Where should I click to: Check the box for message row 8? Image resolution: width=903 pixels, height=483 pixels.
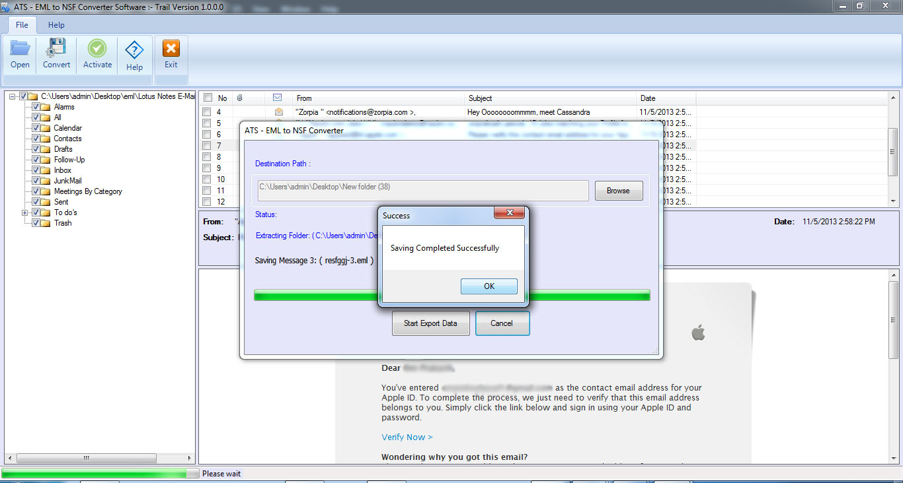(x=207, y=157)
